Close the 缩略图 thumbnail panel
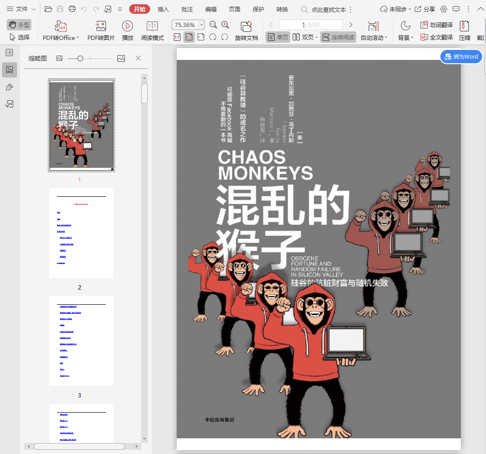The image size is (486, 454). pos(138,58)
